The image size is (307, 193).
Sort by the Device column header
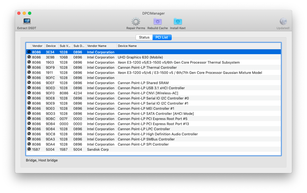pyautogui.click(x=51, y=46)
